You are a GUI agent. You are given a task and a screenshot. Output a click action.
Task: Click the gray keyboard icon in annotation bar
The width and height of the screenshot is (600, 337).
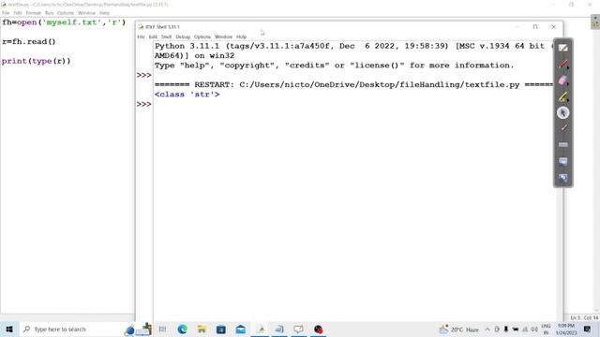pos(562,145)
